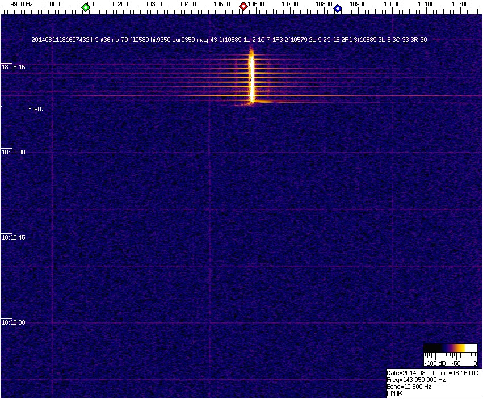Click the Freq=143 050 000 Hz info line
The image size is (483, 399).
(416, 380)
